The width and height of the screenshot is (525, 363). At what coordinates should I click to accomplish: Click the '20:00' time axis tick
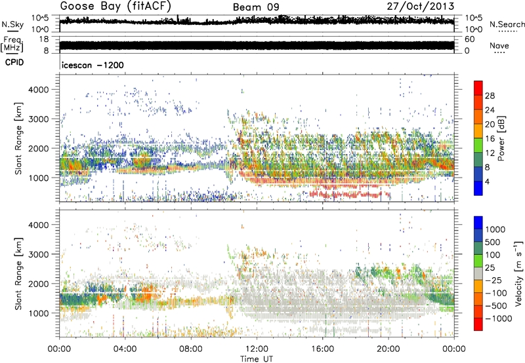388,349
